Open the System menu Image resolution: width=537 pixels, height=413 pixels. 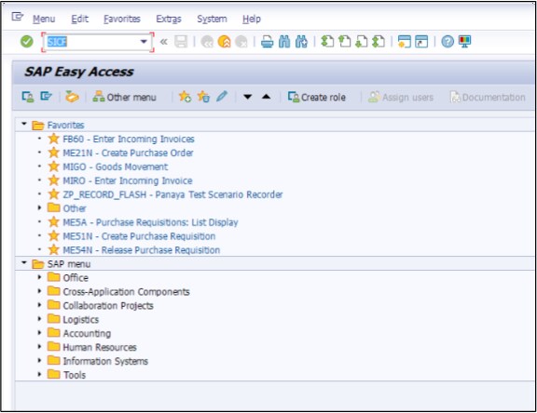(x=212, y=19)
